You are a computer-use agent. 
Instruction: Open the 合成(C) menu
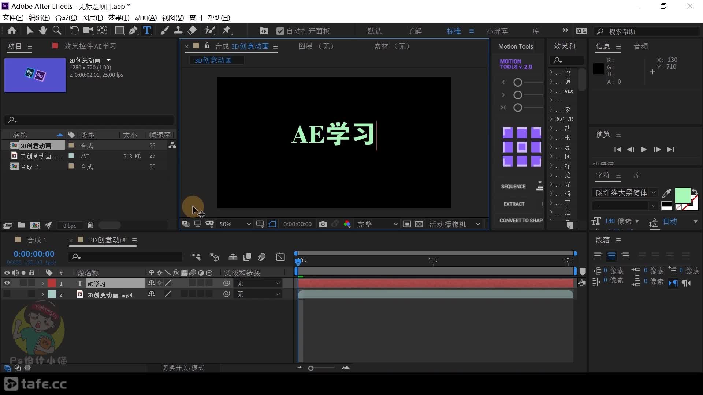click(x=66, y=18)
